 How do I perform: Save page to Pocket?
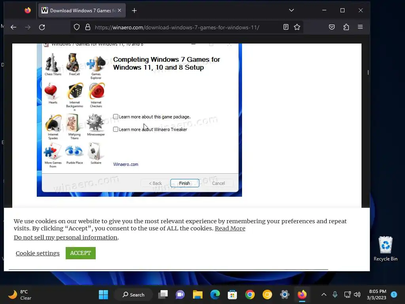pos(332,27)
